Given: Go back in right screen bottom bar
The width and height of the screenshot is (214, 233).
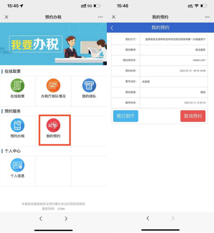Looking at the screenshot, I should pos(148,218).
